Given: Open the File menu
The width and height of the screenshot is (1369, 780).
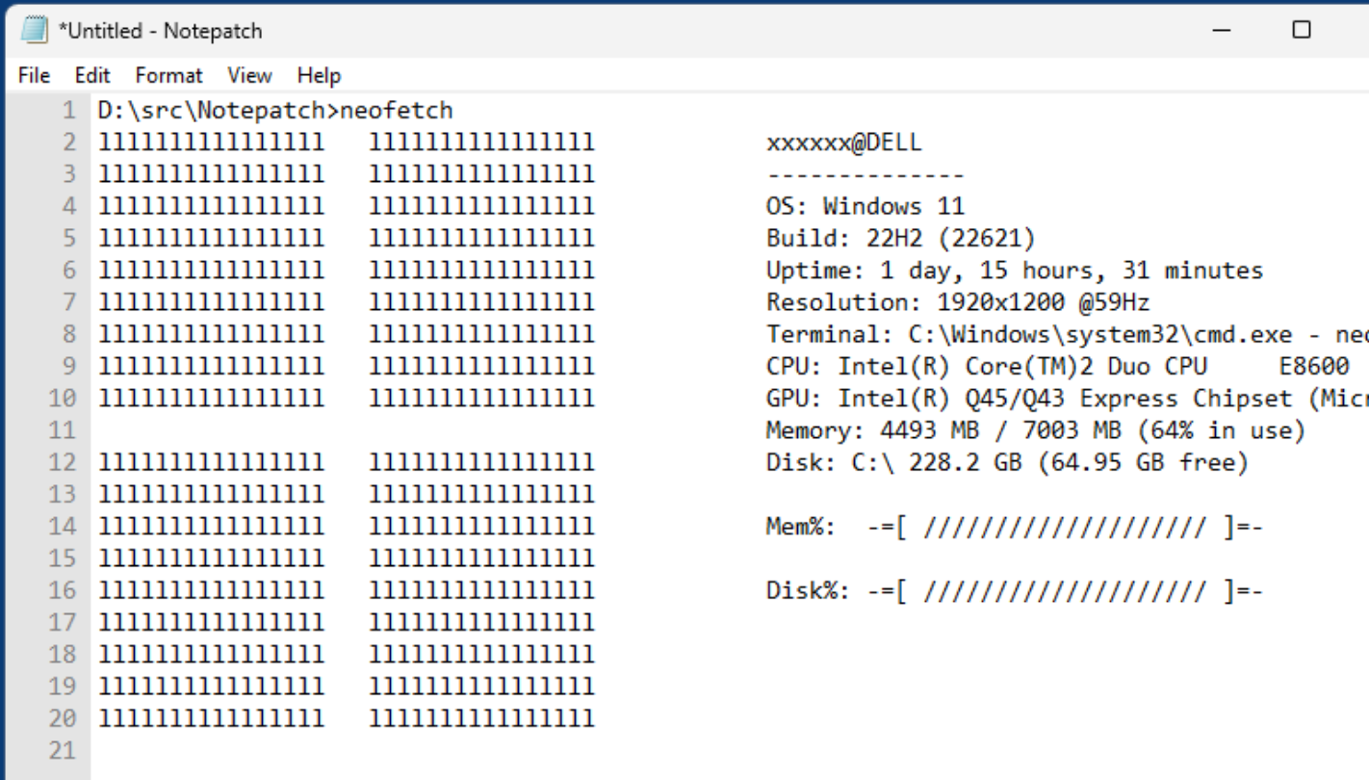Looking at the screenshot, I should pos(33,75).
